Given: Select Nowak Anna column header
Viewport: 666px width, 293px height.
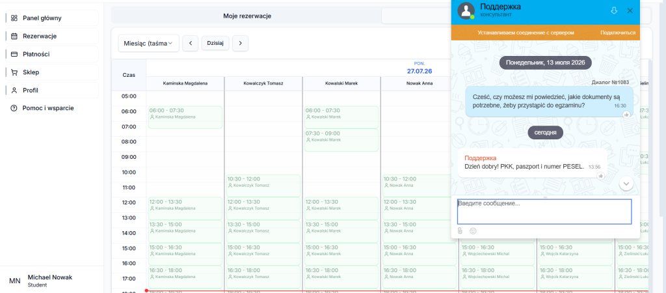Looking at the screenshot, I should (x=420, y=83).
